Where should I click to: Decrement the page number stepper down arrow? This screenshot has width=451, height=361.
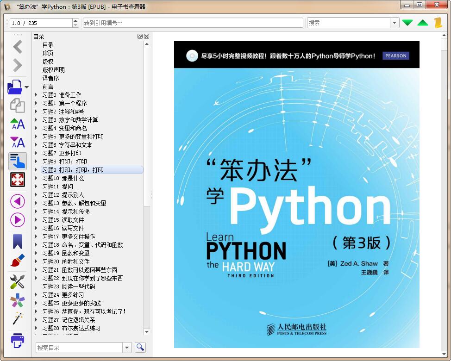[75, 25]
